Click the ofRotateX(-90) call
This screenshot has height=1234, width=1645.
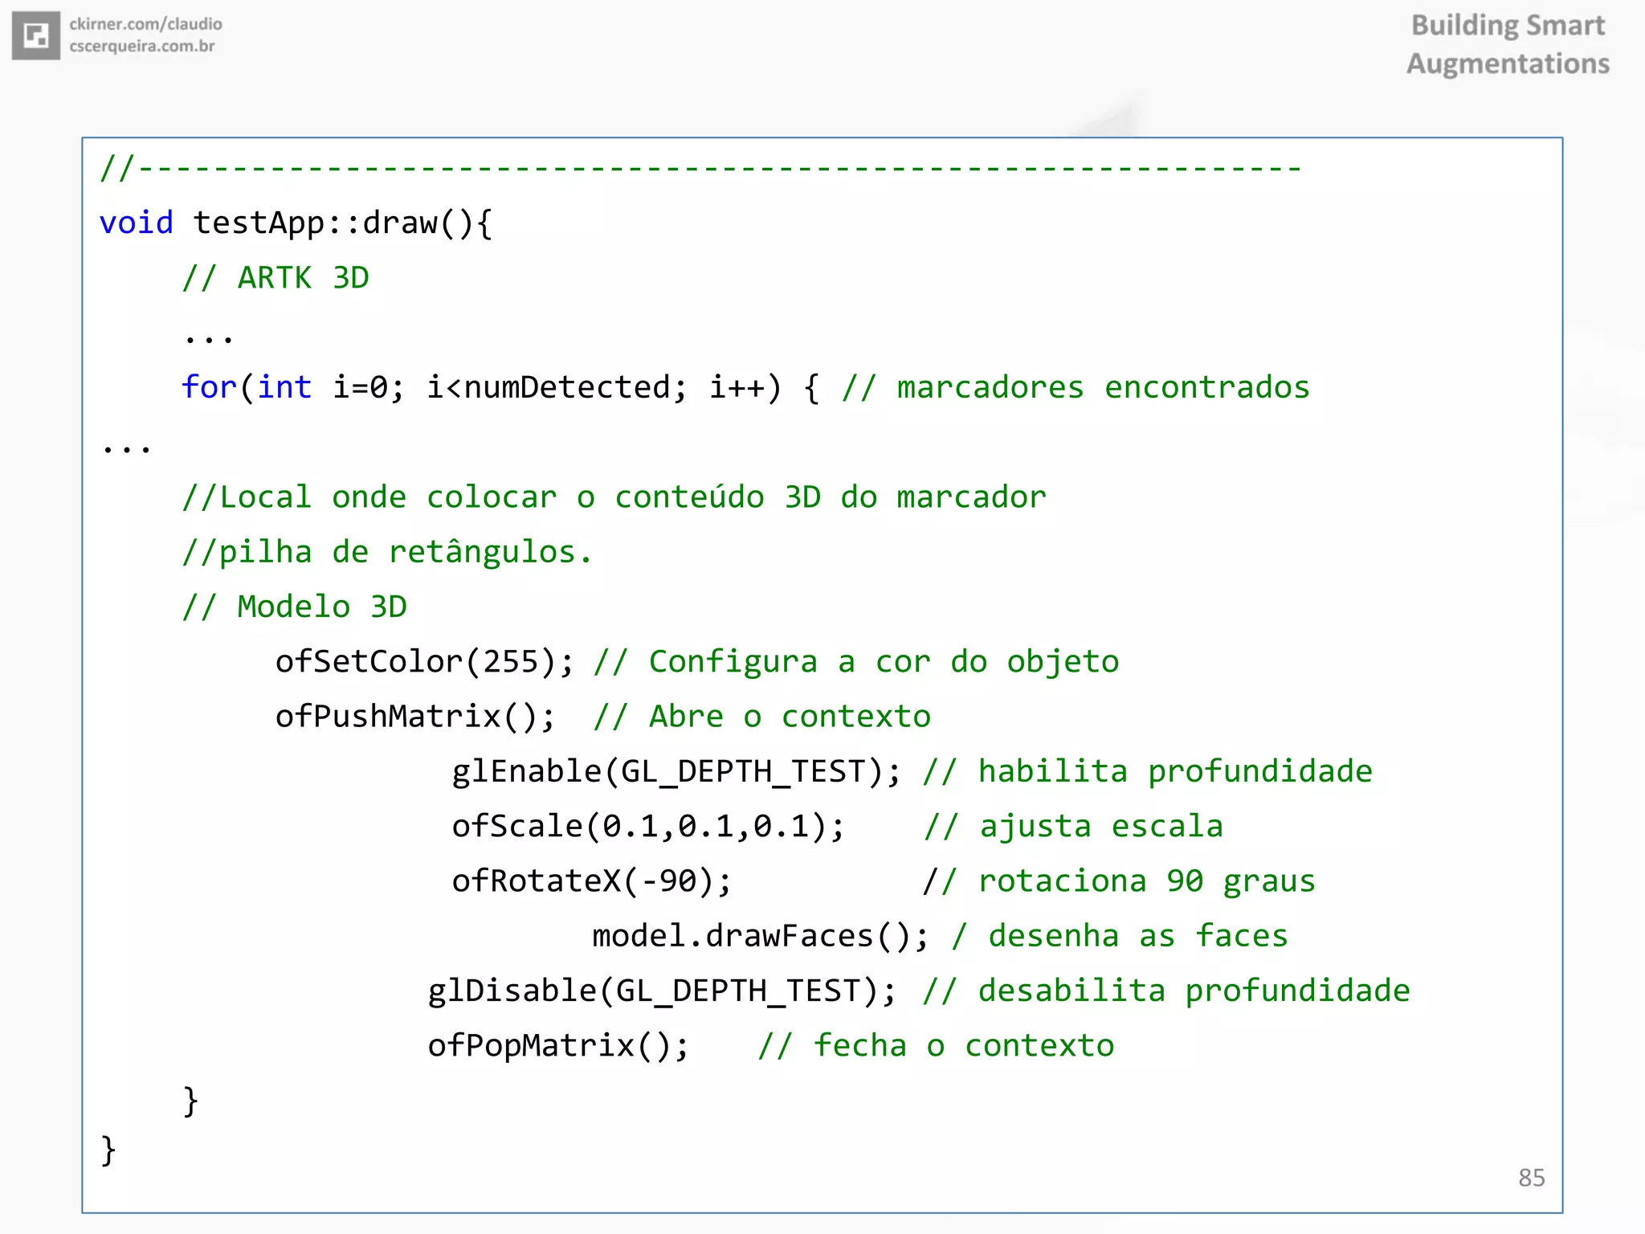(591, 881)
